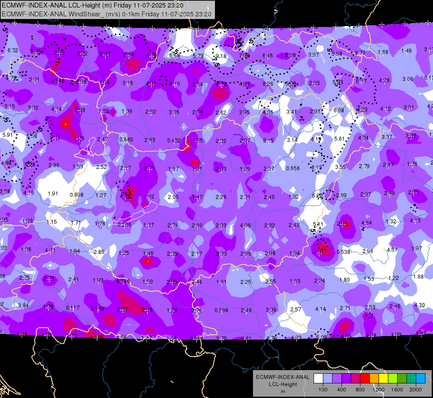The image size is (433, 398).
Task: Click the wind shear value 4.57
Action: click(x=392, y=250)
